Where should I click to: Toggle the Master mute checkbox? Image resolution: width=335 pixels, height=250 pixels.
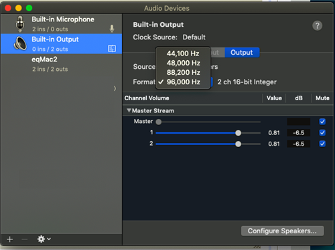pos(322,122)
